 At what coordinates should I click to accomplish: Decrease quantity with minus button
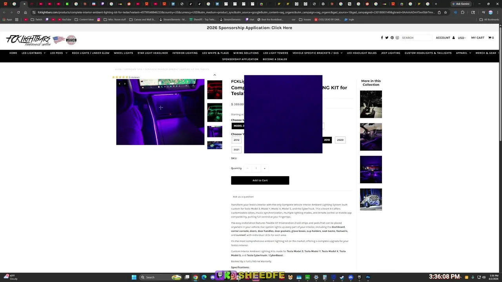click(x=247, y=168)
